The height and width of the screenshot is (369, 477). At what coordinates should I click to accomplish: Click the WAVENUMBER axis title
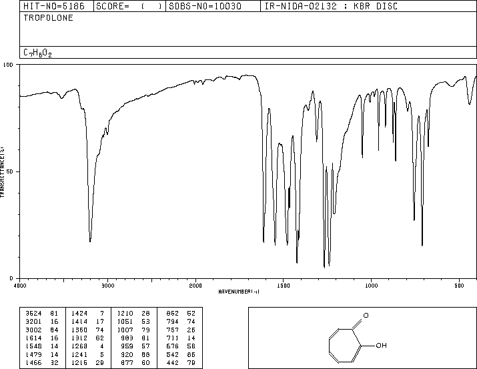[x=239, y=292]
